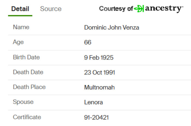Viewport: 191px width, 126px height.
Task: Select death date 23 Oct 1991
Action: [100, 73]
